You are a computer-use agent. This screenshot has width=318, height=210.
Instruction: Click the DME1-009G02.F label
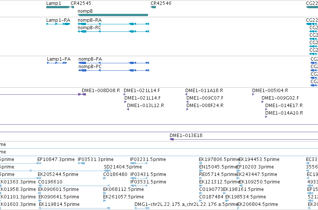(x=280, y=98)
